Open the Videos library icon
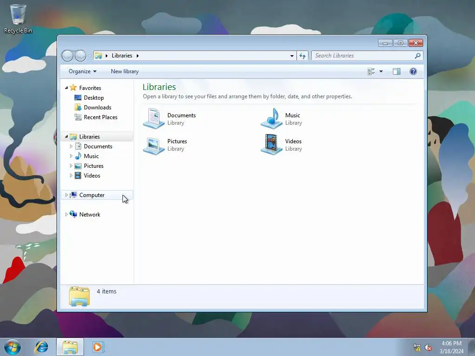Screen dimensions: 475x356 click(271, 145)
